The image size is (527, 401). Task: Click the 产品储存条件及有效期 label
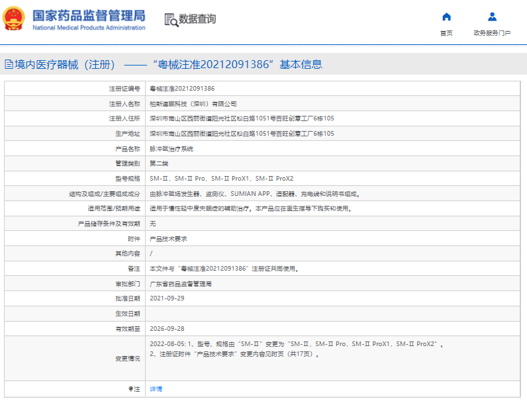(109, 224)
